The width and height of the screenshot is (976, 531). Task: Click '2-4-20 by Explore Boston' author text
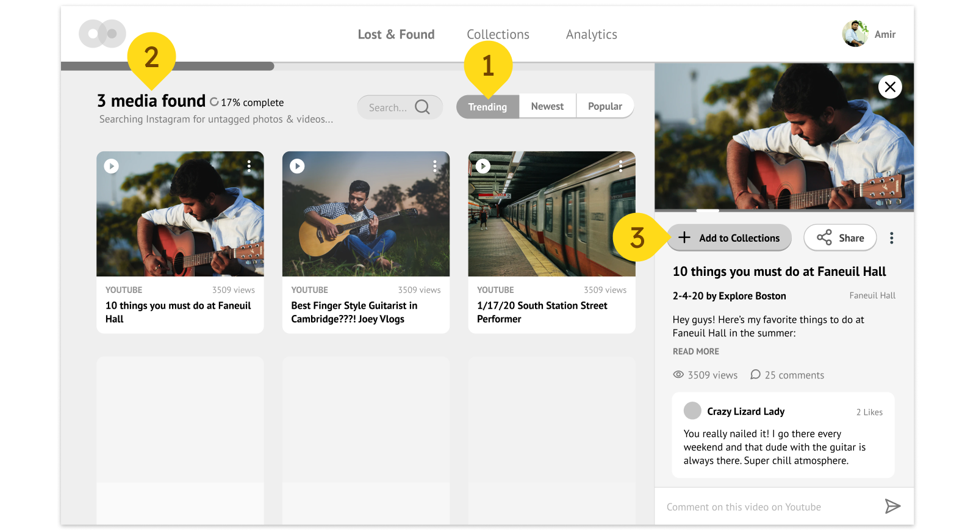tap(729, 296)
